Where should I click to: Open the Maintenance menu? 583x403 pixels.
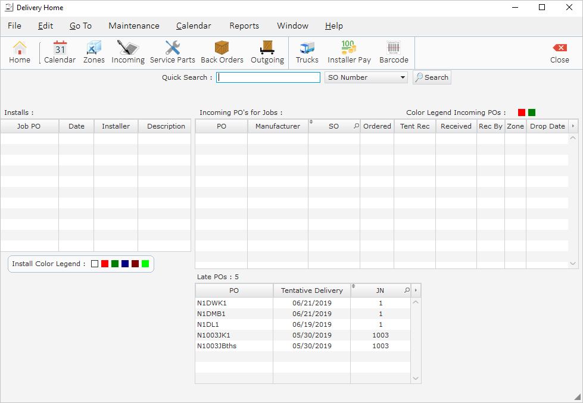(x=134, y=26)
